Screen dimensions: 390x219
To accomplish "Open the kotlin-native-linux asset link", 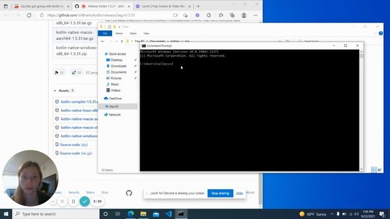I will [79, 110].
